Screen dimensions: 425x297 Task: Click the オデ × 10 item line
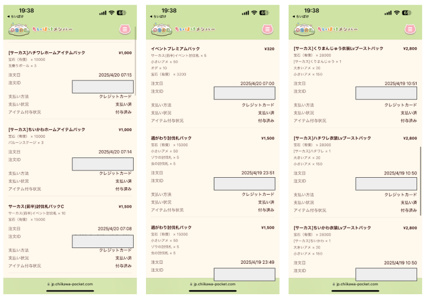click(x=159, y=68)
